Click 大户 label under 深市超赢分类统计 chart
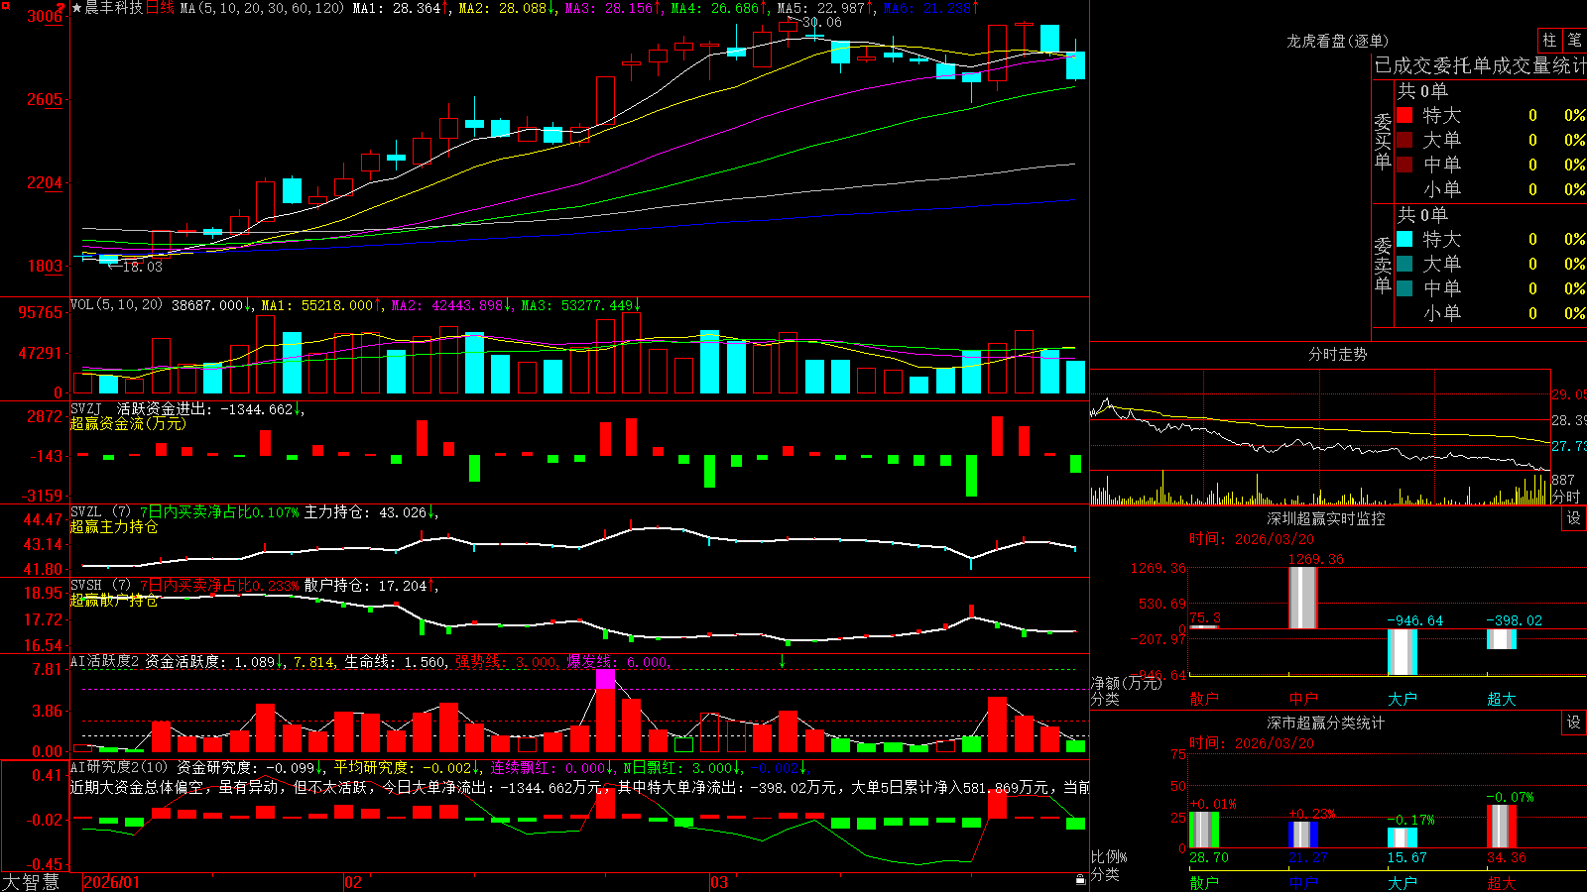Image resolution: width=1587 pixels, height=892 pixels. pyautogui.click(x=1403, y=883)
